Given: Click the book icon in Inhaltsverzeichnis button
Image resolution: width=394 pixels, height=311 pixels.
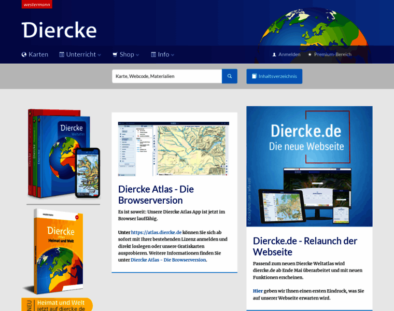Looking at the screenshot, I should (255, 76).
